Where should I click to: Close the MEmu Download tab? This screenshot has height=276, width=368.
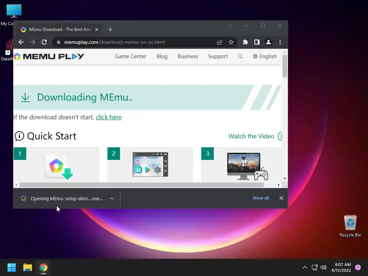pyautogui.click(x=97, y=29)
